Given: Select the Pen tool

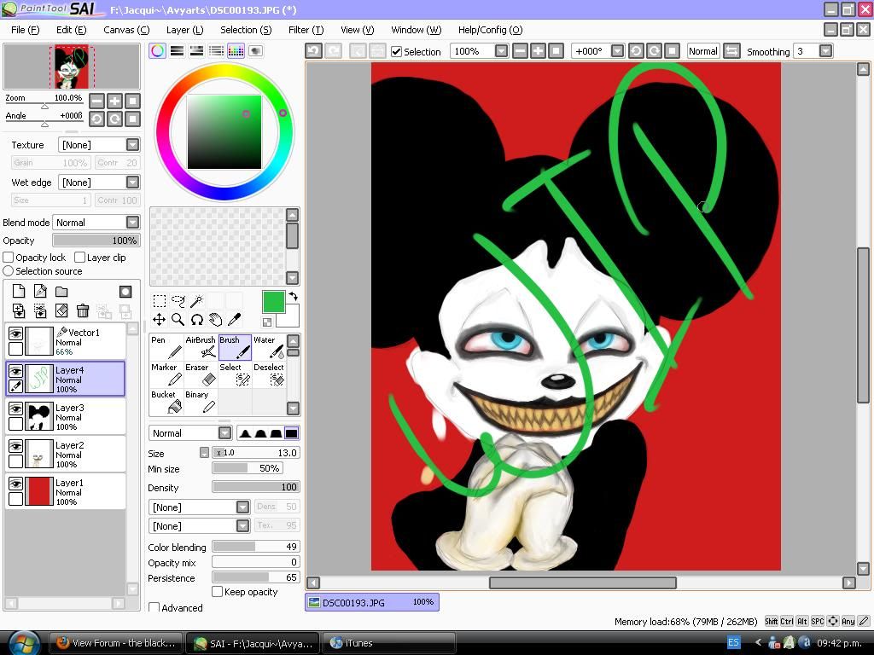Looking at the screenshot, I should coord(166,347).
